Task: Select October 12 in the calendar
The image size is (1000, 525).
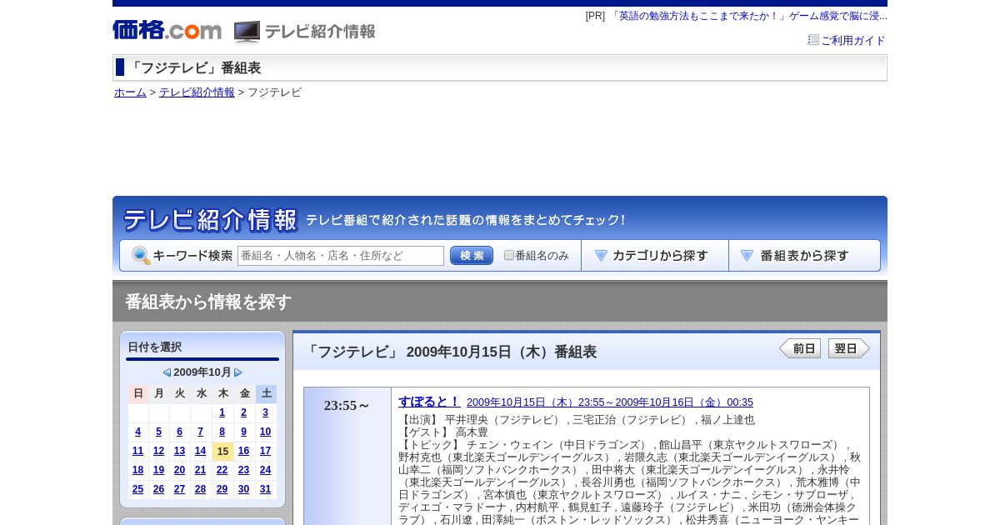Action: 159,451
